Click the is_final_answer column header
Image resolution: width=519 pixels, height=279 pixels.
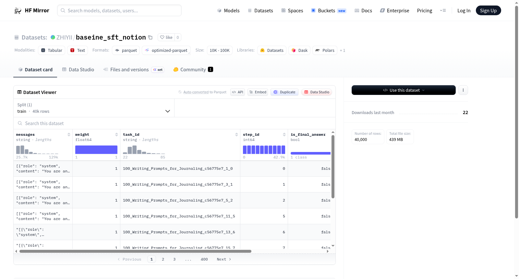pos(308,134)
